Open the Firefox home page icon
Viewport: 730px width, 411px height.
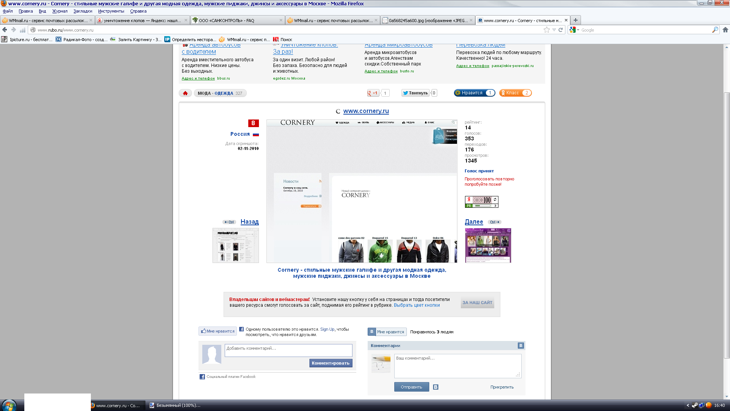pyautogui.click(x=725, y=30)
